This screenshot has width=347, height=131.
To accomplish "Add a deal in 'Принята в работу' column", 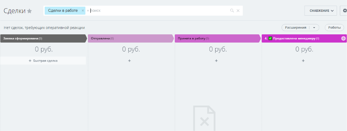I will 216,60.
